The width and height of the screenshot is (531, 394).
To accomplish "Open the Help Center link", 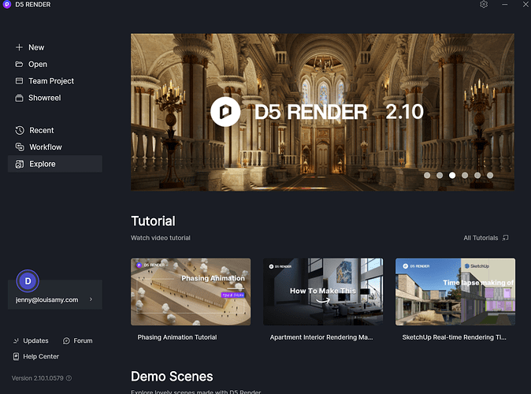I will (41, 356).
